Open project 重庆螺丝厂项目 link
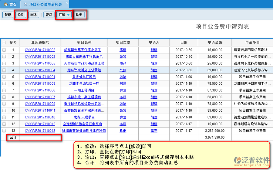273x170 pixels. click(x=84, y=77)
